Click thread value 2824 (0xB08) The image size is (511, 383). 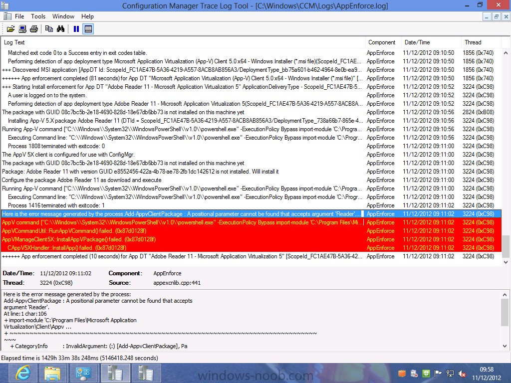point(478,112)
